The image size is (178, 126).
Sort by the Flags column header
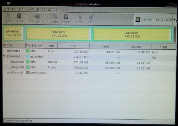163,47
